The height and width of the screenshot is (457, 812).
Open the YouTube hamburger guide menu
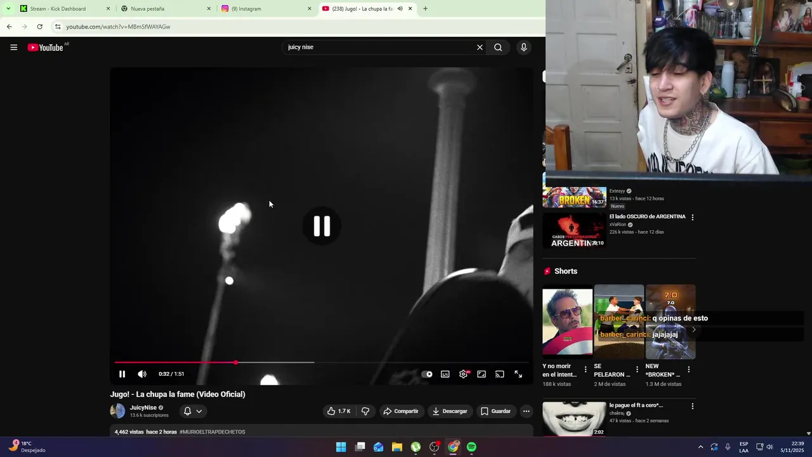tap(13, 48)
